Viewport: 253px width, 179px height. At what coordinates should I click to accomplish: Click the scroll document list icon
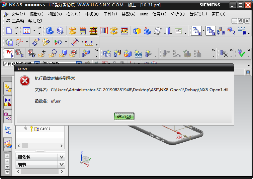pyautogui.click(x=158, y=31)
